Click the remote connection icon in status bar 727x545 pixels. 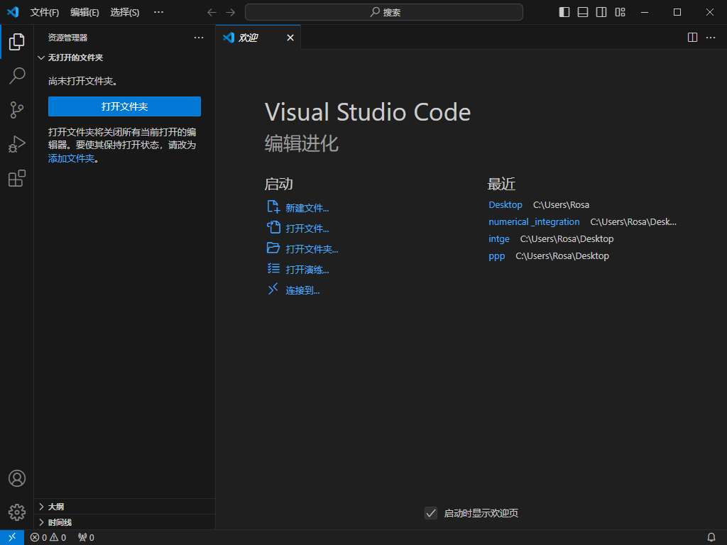pyautogui.click(x=11, y=537)
